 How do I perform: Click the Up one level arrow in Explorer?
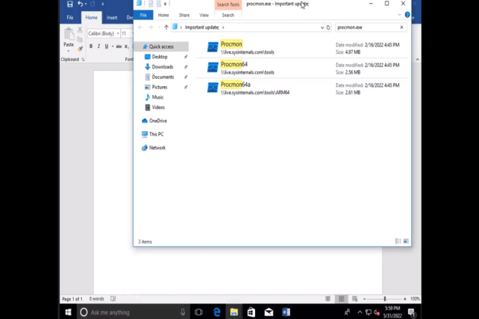tap(167, 27)
